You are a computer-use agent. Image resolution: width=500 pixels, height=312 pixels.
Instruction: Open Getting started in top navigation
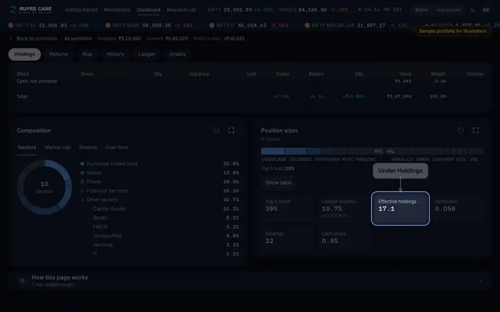[x=82, y=10]
